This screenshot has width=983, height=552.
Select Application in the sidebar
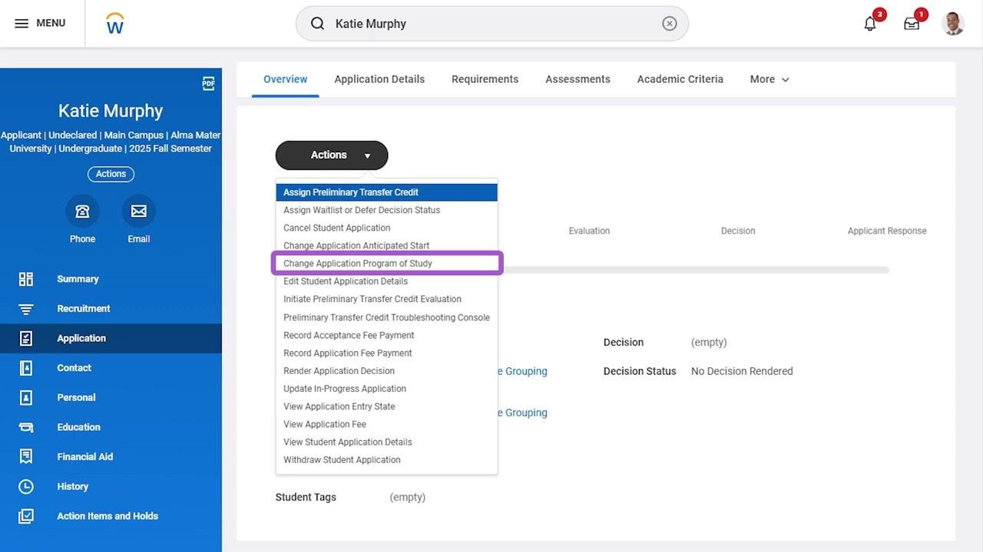(111, 338)
